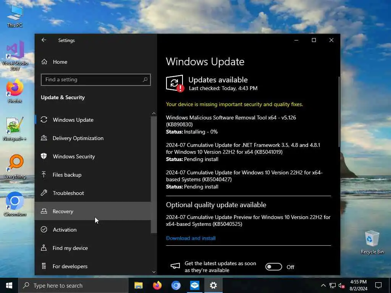
Task: Click the KB5040427 Cumulative Update entry
Action: [x=244, y=179]
